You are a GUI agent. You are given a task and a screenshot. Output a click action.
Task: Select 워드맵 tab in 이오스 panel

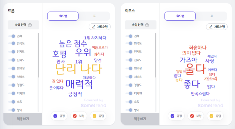tap(180, 16)
